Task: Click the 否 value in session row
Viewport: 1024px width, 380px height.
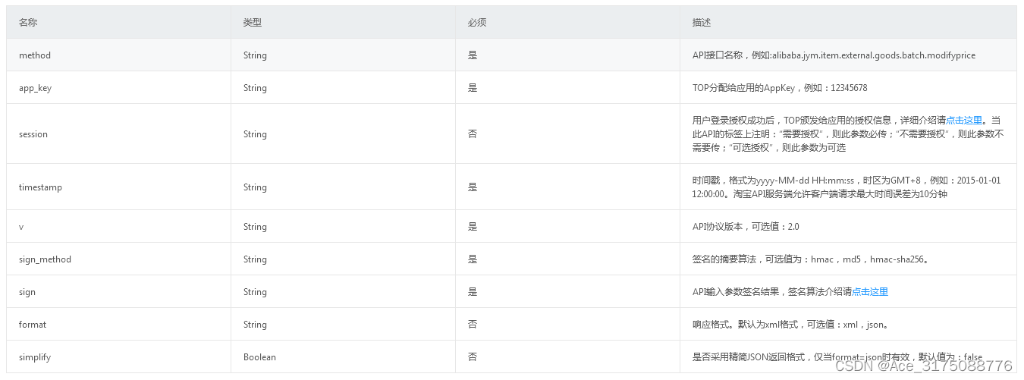Action: [x=473, y=134]
